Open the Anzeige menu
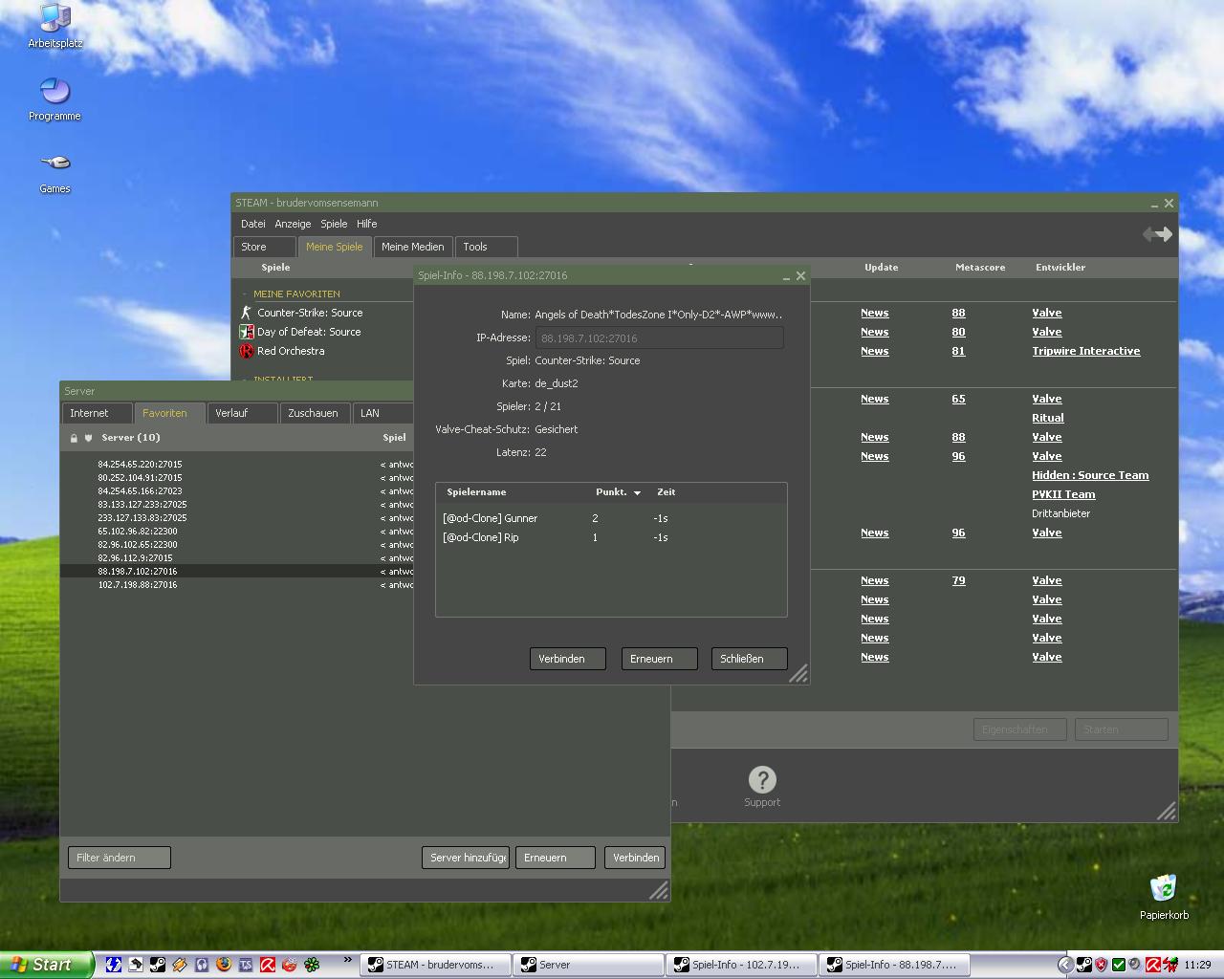 coord(293,224)
